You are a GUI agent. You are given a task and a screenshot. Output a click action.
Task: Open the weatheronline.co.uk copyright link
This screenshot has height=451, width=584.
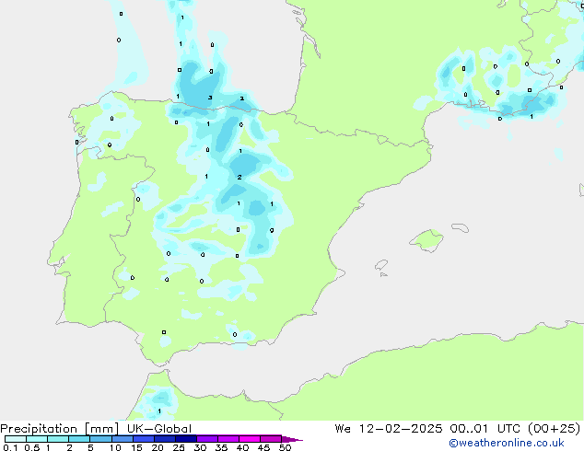point(507,443)
